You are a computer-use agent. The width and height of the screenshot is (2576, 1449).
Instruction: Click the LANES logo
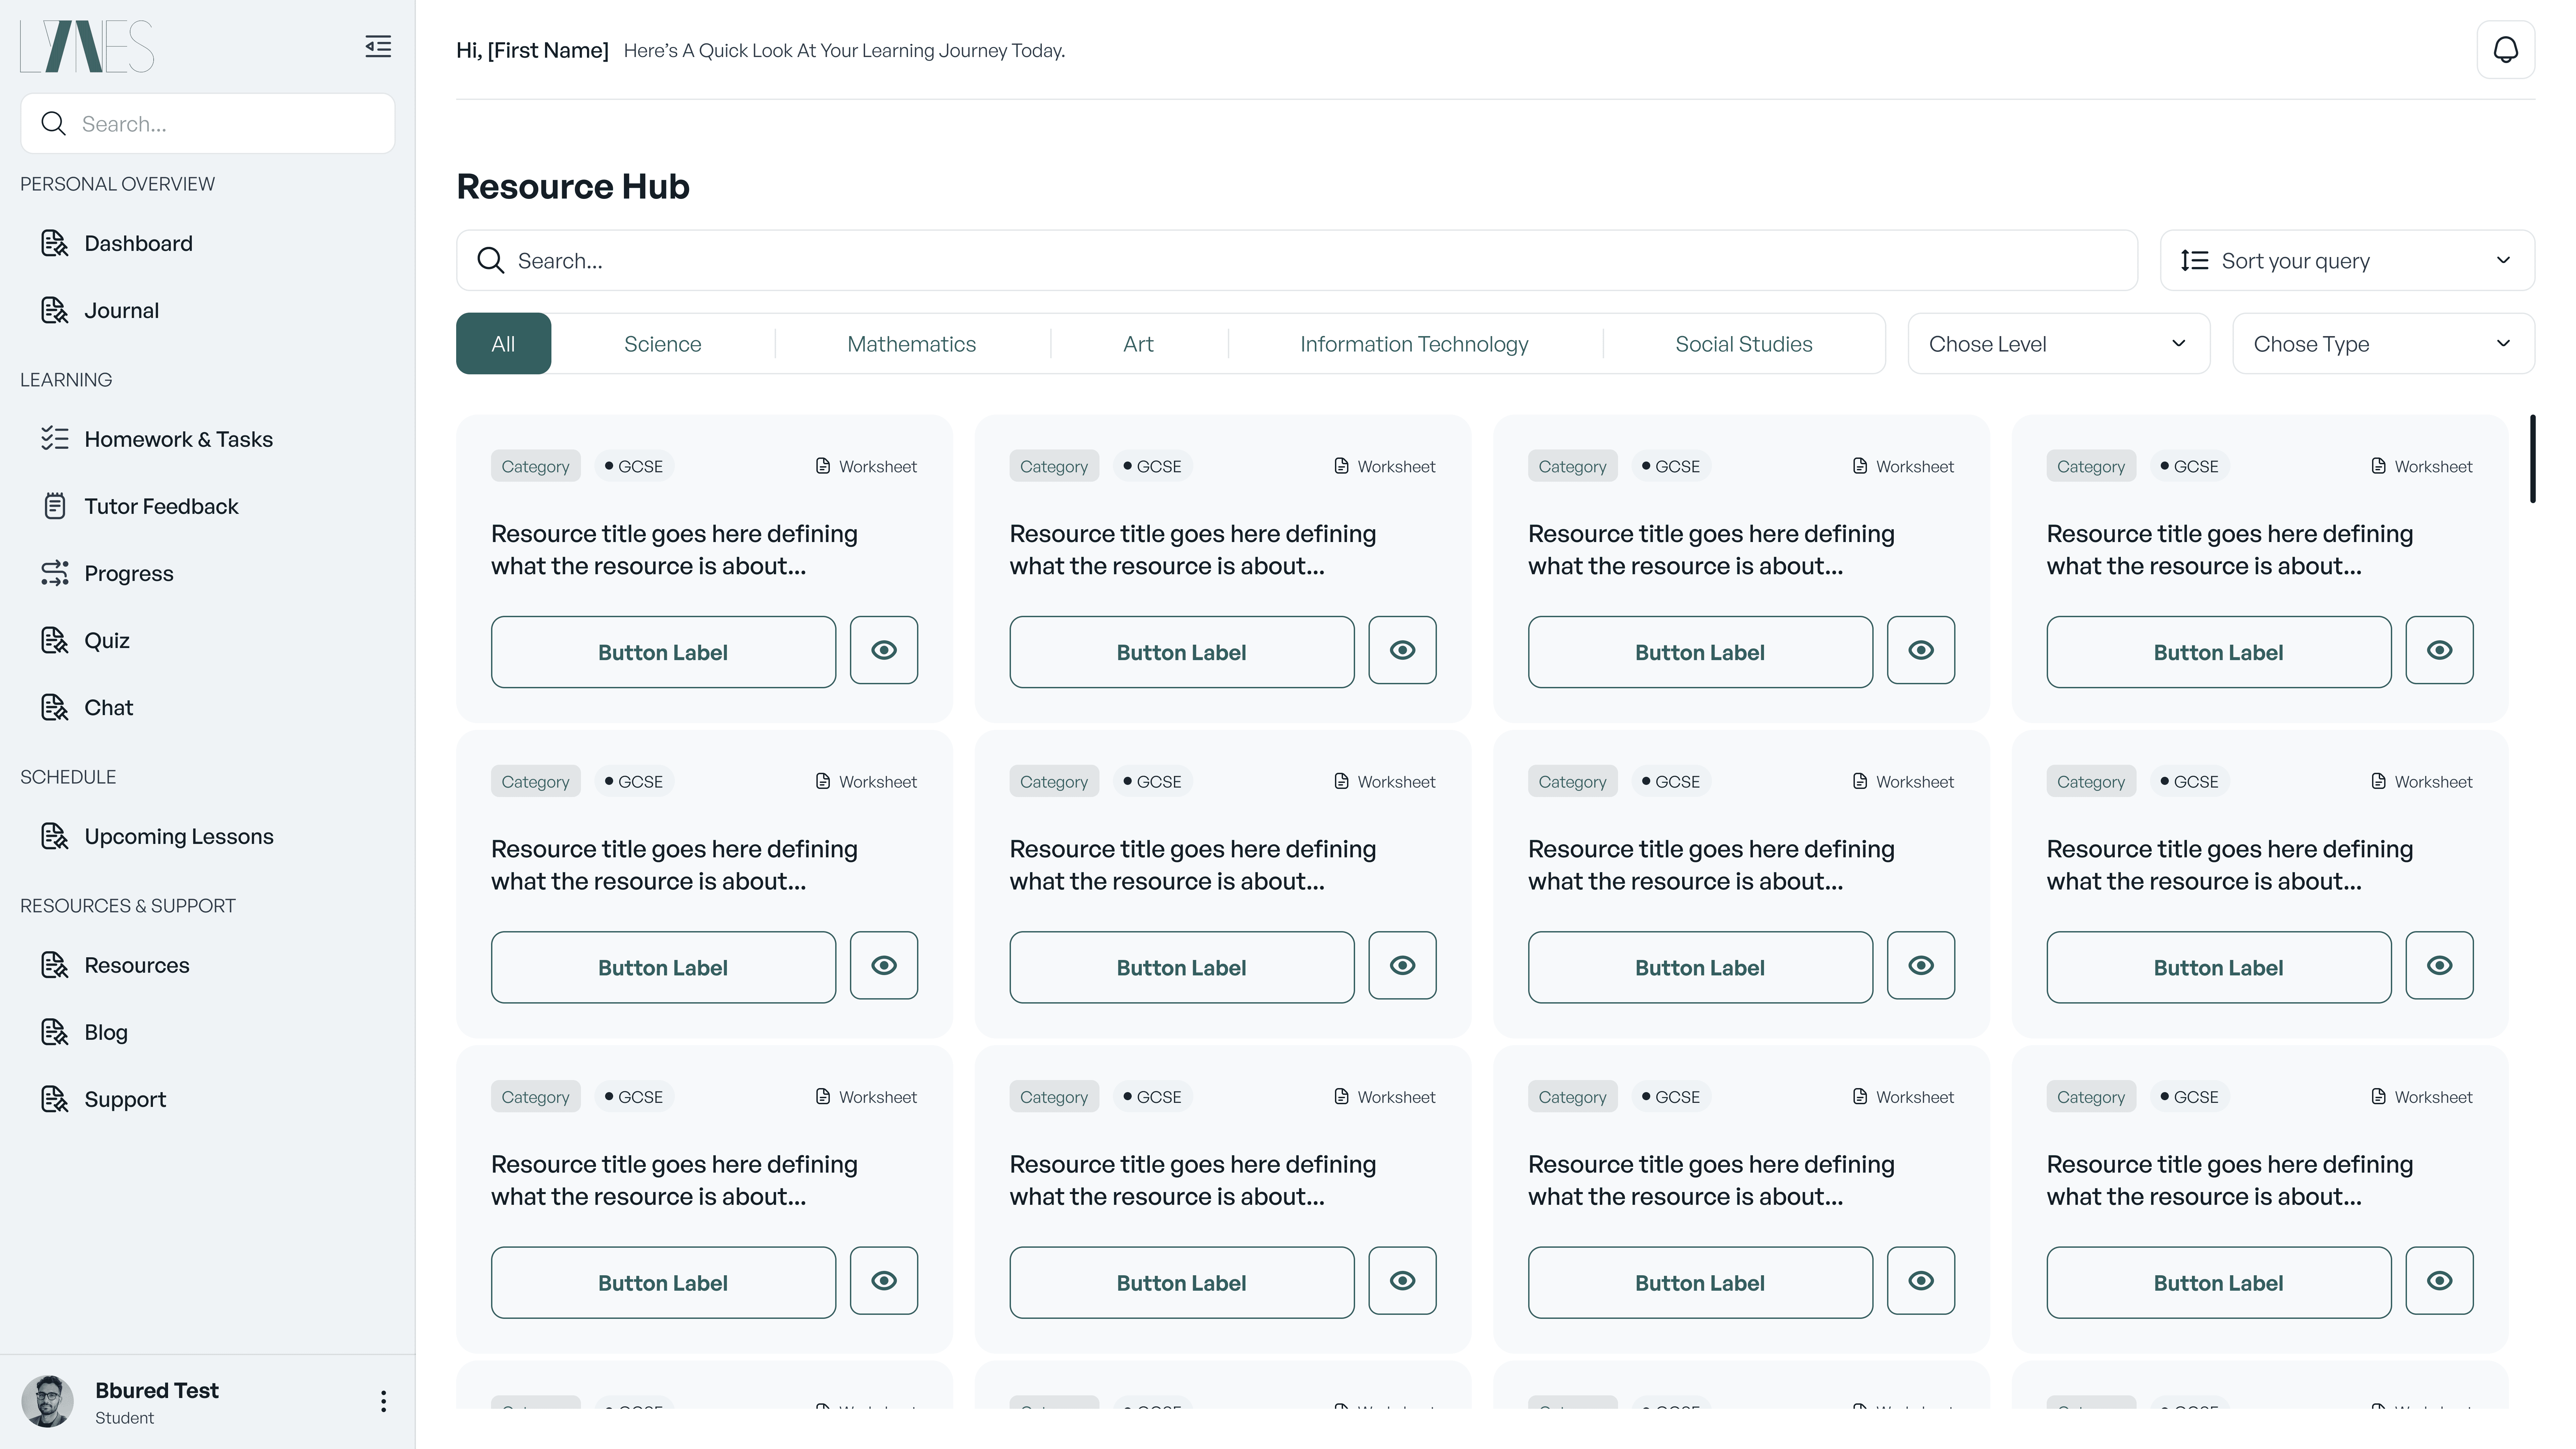tap(87, 46)
